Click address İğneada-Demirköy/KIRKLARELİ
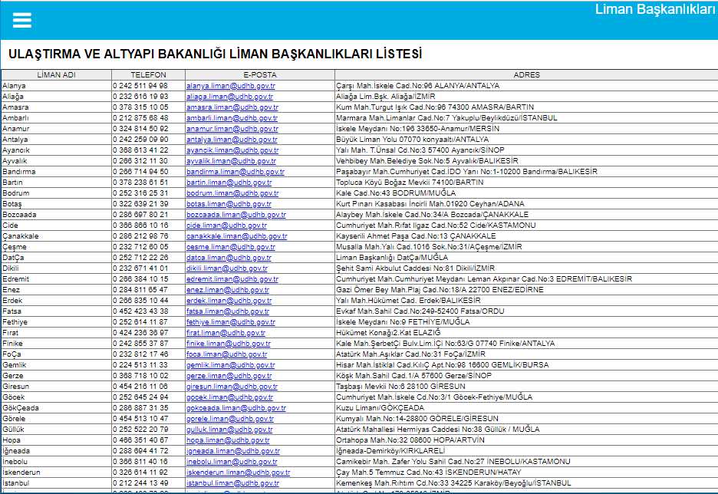Screen dimensions: 718x494 coord(390,451)
